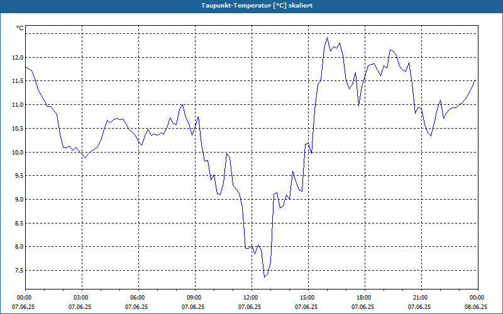This screenshot has height=314, width=503.
Task: Select the 7,5 y-axis label
Action: (x=18, y=271)
